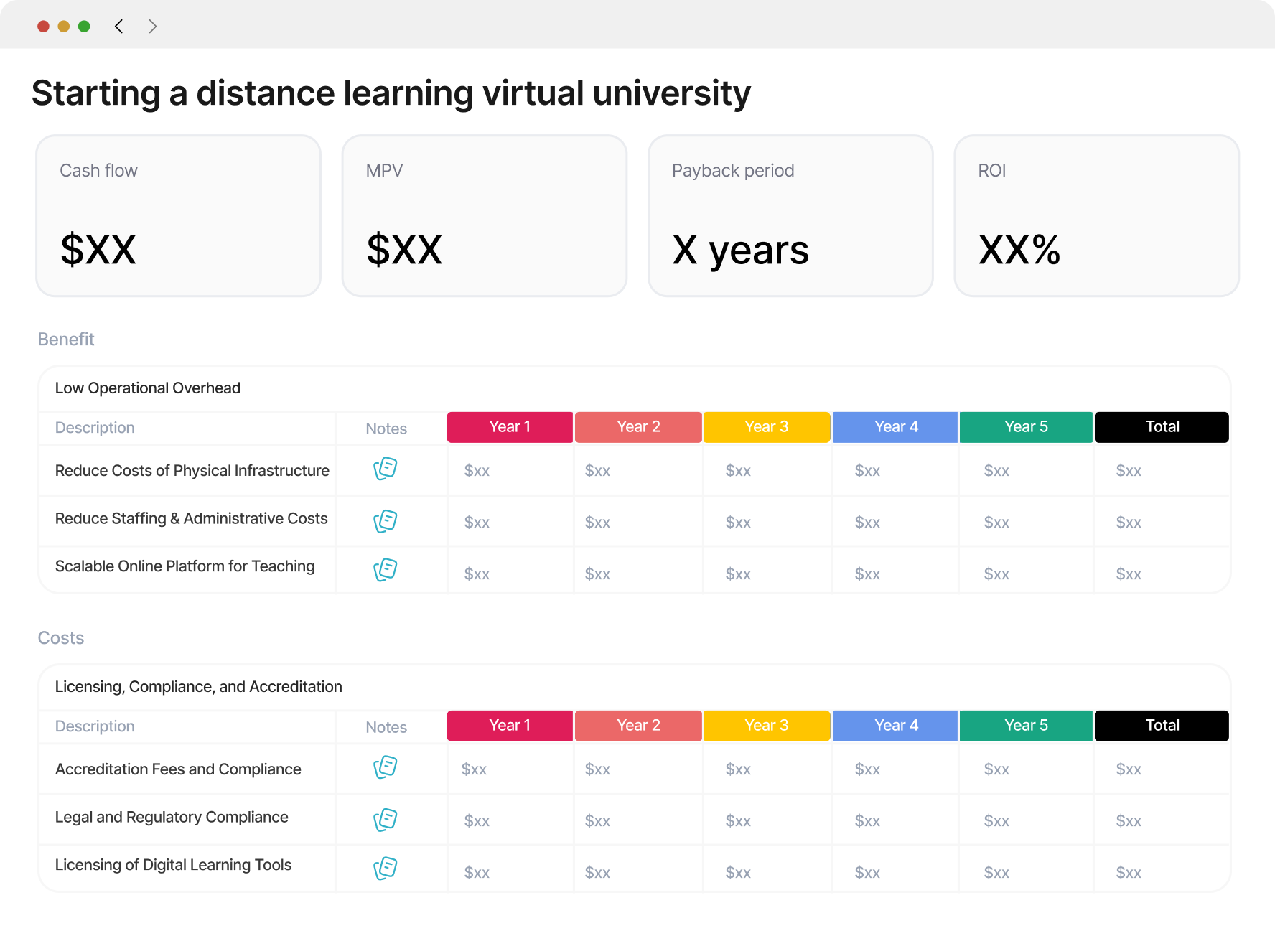
Task: Go back with the left arrow
Action: tap(119, 27)
